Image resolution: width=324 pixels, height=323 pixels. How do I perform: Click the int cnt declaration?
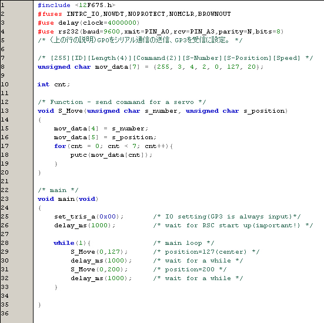pyautogui.click(x=54, y=85)
